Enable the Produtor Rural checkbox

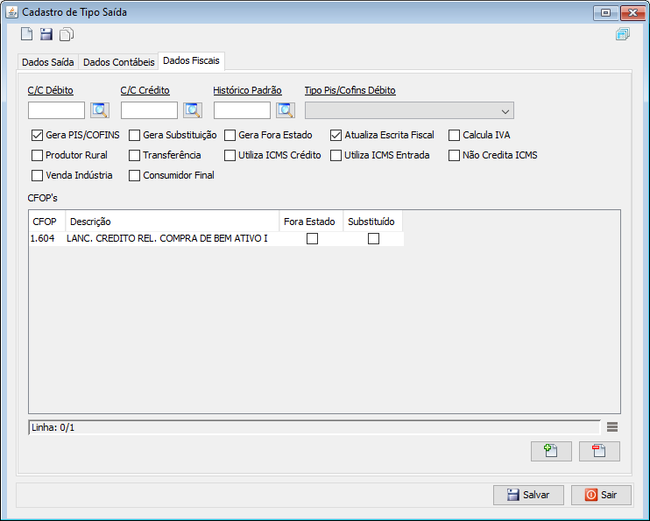(37, 155)
